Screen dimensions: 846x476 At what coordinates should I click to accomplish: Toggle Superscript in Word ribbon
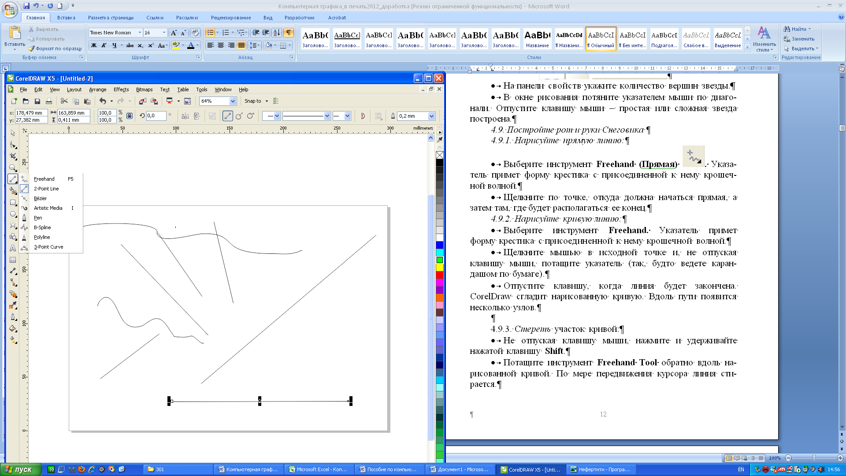click(x=151, y=45)
